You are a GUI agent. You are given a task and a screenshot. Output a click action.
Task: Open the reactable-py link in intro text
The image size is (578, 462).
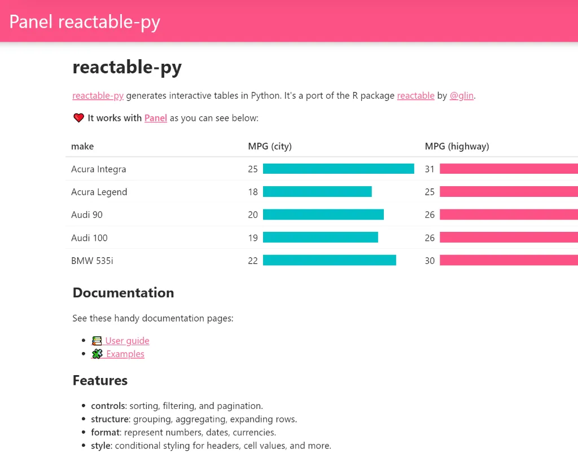98,95
